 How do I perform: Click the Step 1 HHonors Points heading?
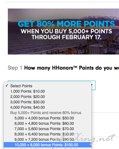click(x=63, y=68)
